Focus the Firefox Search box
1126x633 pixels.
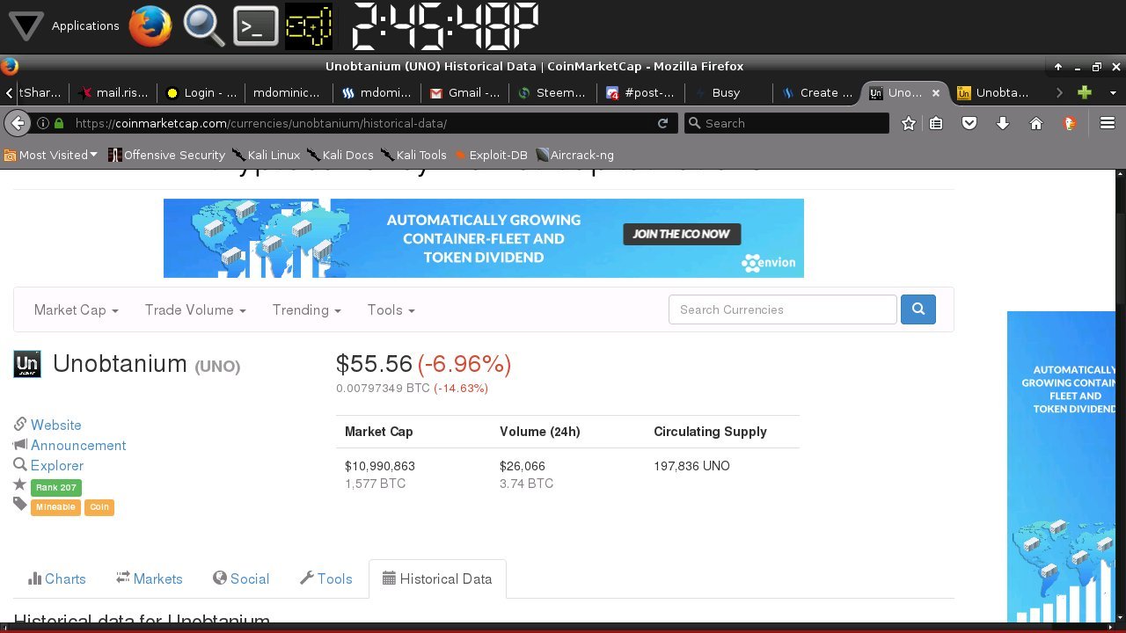click(x=787, y=123)
